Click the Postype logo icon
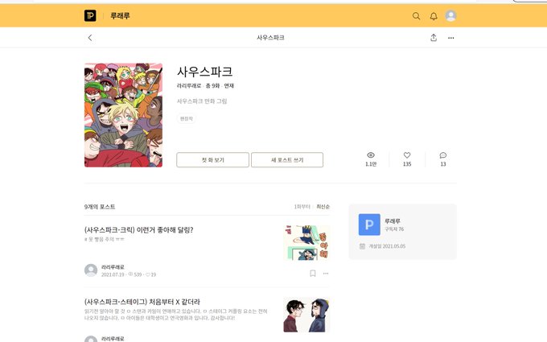Screen dimensions: 547x342 coord(90,16)
